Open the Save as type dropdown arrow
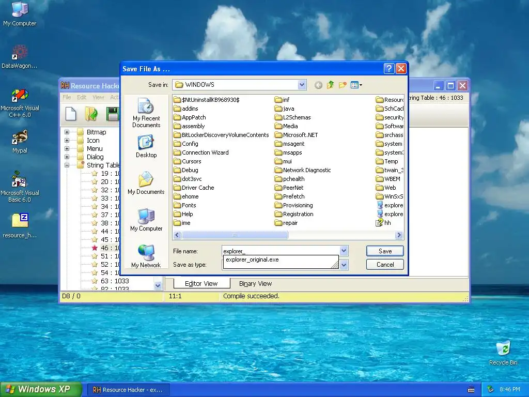This screenshot has height=397, width=529. [x=344, y=265]
